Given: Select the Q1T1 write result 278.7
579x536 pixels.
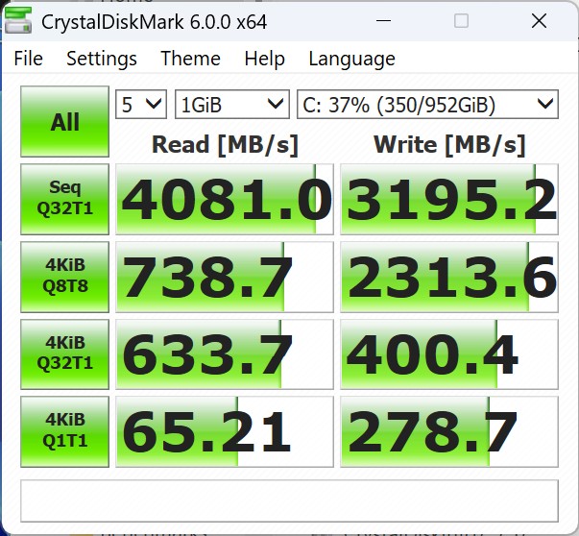Looking at the screenshot, I should [449, 431].
